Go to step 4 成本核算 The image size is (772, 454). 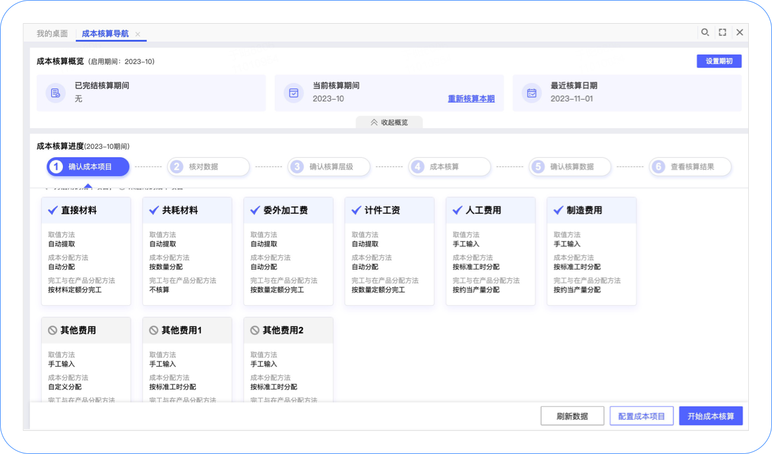pyautogui.click(x=450, y=167)
